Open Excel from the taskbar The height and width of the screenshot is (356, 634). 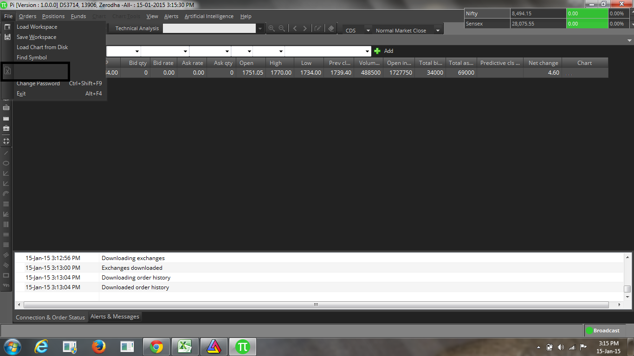185,346
